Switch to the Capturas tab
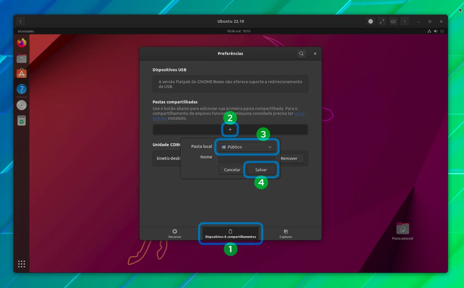 click(x=286, y=234)
